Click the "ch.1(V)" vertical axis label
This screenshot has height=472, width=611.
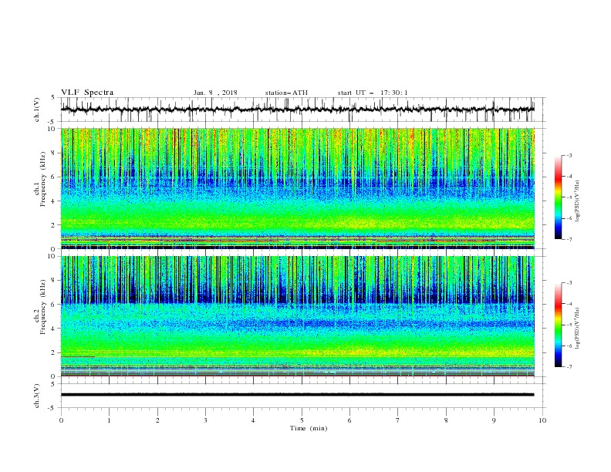click(37, 110)
